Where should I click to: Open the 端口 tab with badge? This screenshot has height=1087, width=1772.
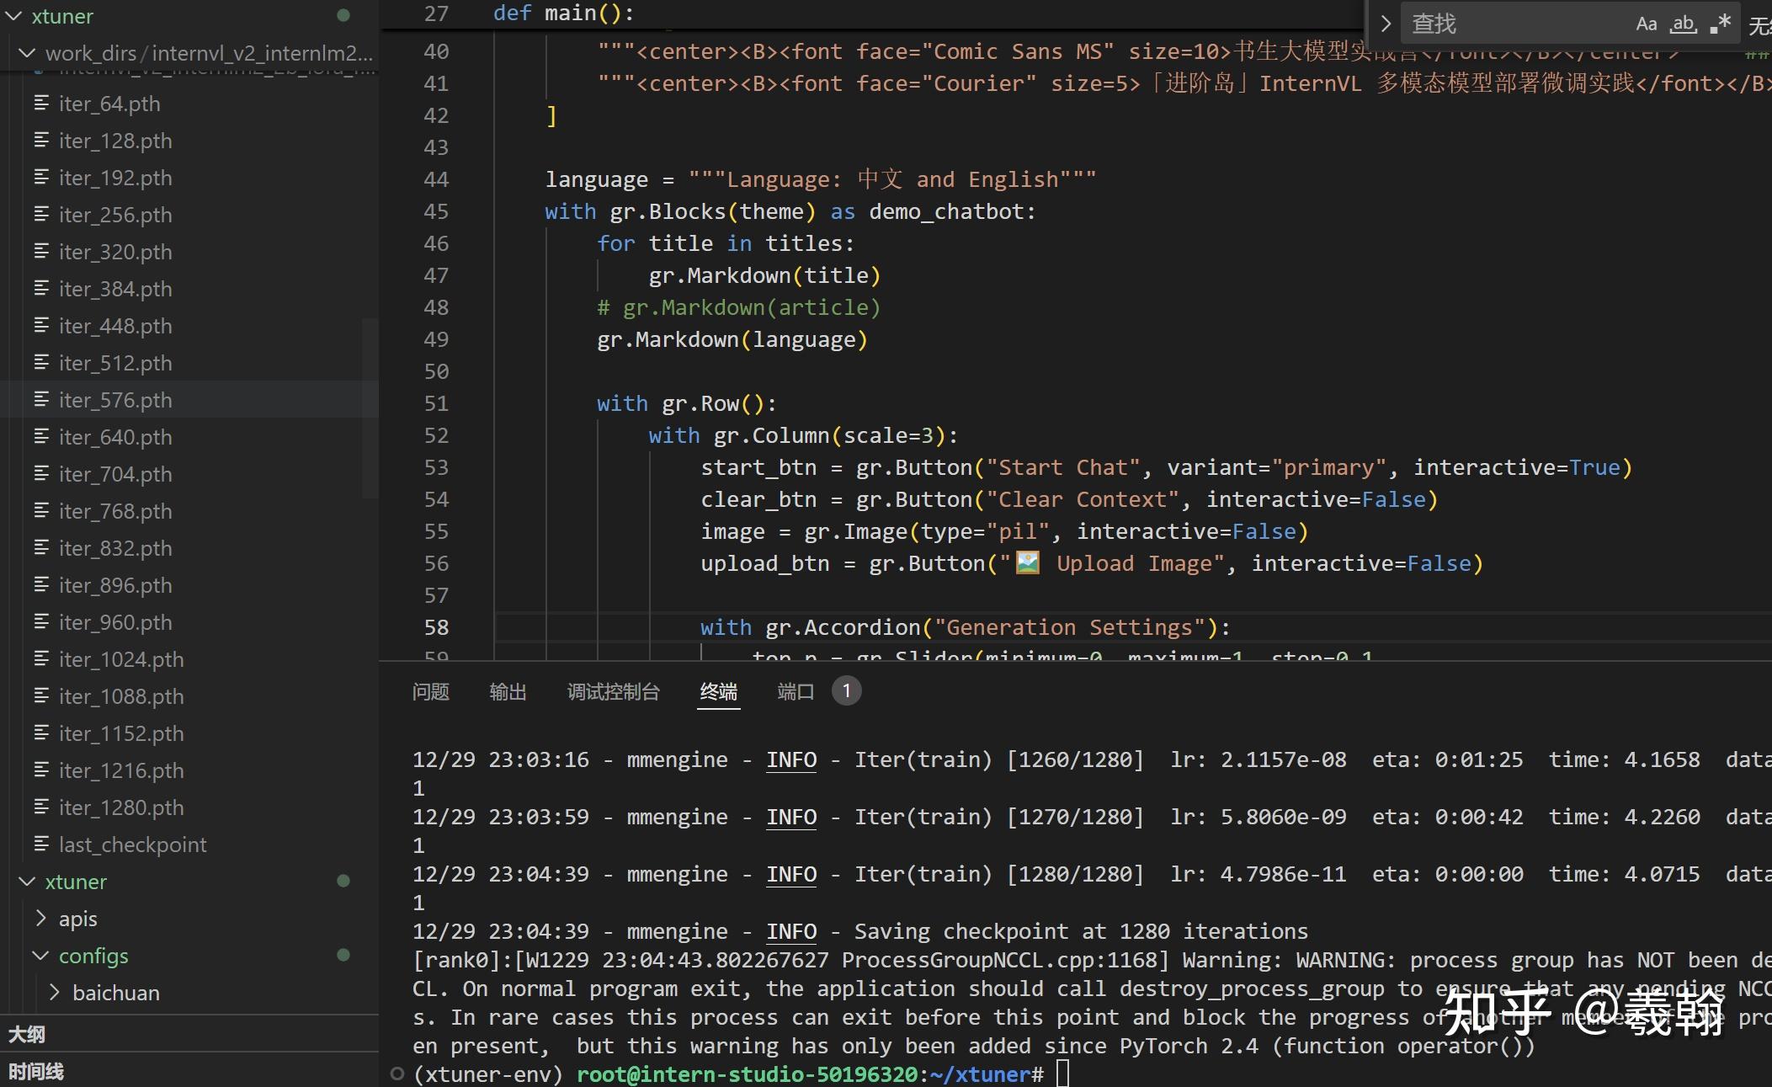click(796, 692)
